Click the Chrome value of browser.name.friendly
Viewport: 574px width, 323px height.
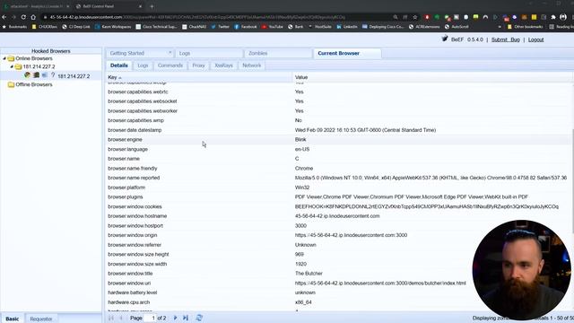[304, 169]
